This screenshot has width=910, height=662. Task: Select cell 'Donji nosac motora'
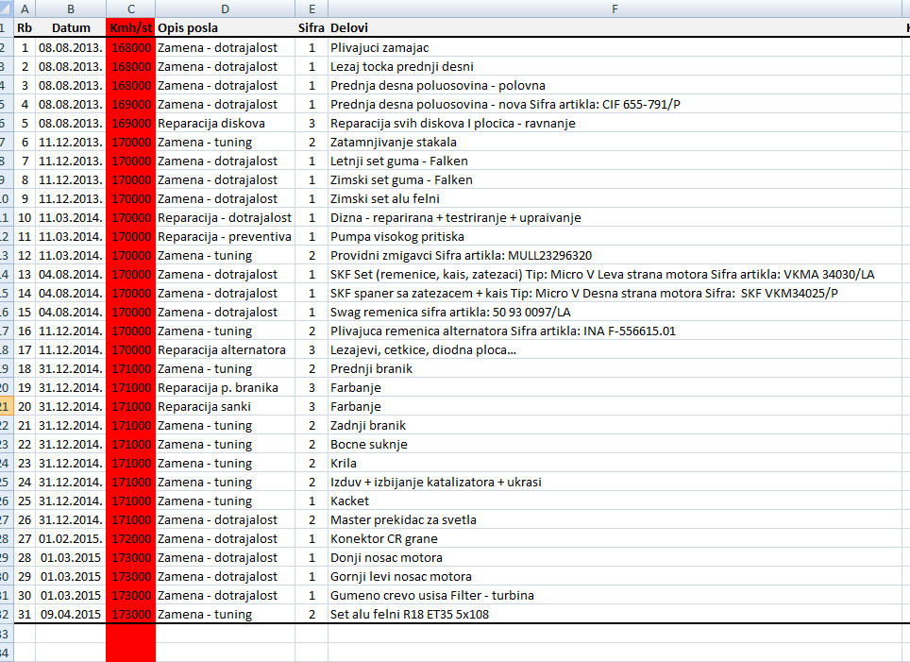(615, 557)
